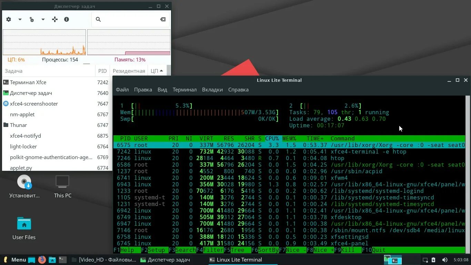471x265 pixels.
Task: Expand the dropdown arrow next to settings gear
Action: tap(20, 20)
